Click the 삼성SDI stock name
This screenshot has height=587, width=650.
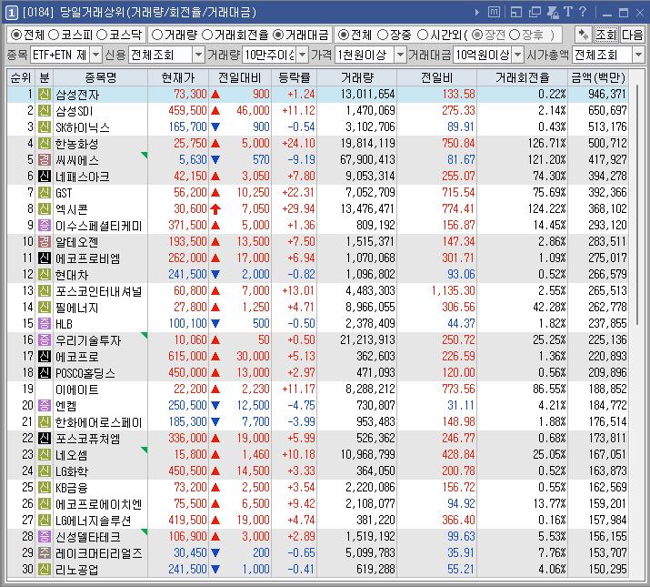(75, 111)
